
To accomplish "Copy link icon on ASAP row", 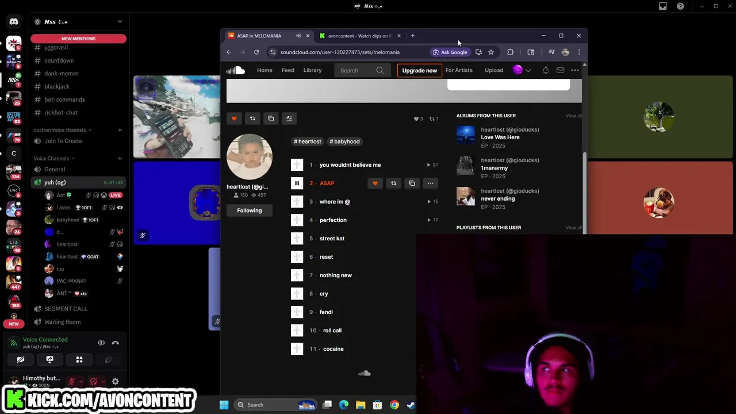I will (412, 183).
